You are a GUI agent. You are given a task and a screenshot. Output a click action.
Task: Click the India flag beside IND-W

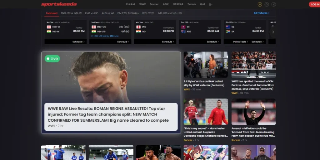pyautogui.click(x=49, y=32)
